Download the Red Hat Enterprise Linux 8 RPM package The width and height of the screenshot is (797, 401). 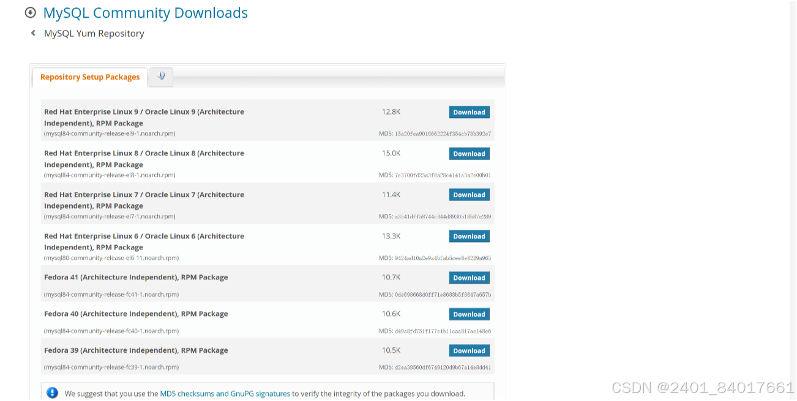[469, 153]
